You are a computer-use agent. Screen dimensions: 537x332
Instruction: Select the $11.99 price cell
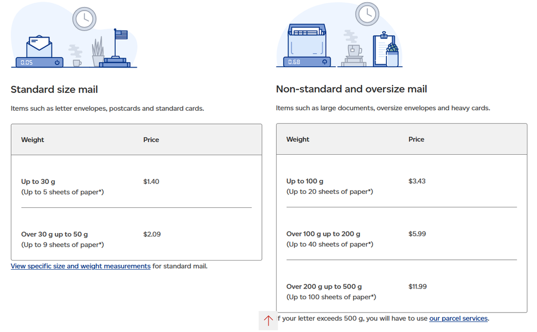(x=418, y=286)
